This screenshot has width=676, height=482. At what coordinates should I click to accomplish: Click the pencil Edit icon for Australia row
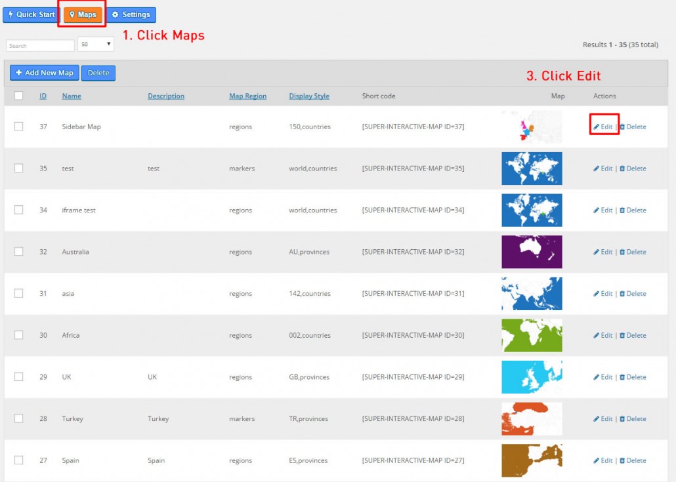pos(597,252)
